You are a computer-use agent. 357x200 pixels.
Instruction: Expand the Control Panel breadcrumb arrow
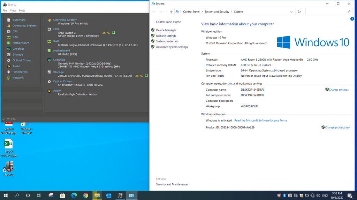[x=202, y=12]
